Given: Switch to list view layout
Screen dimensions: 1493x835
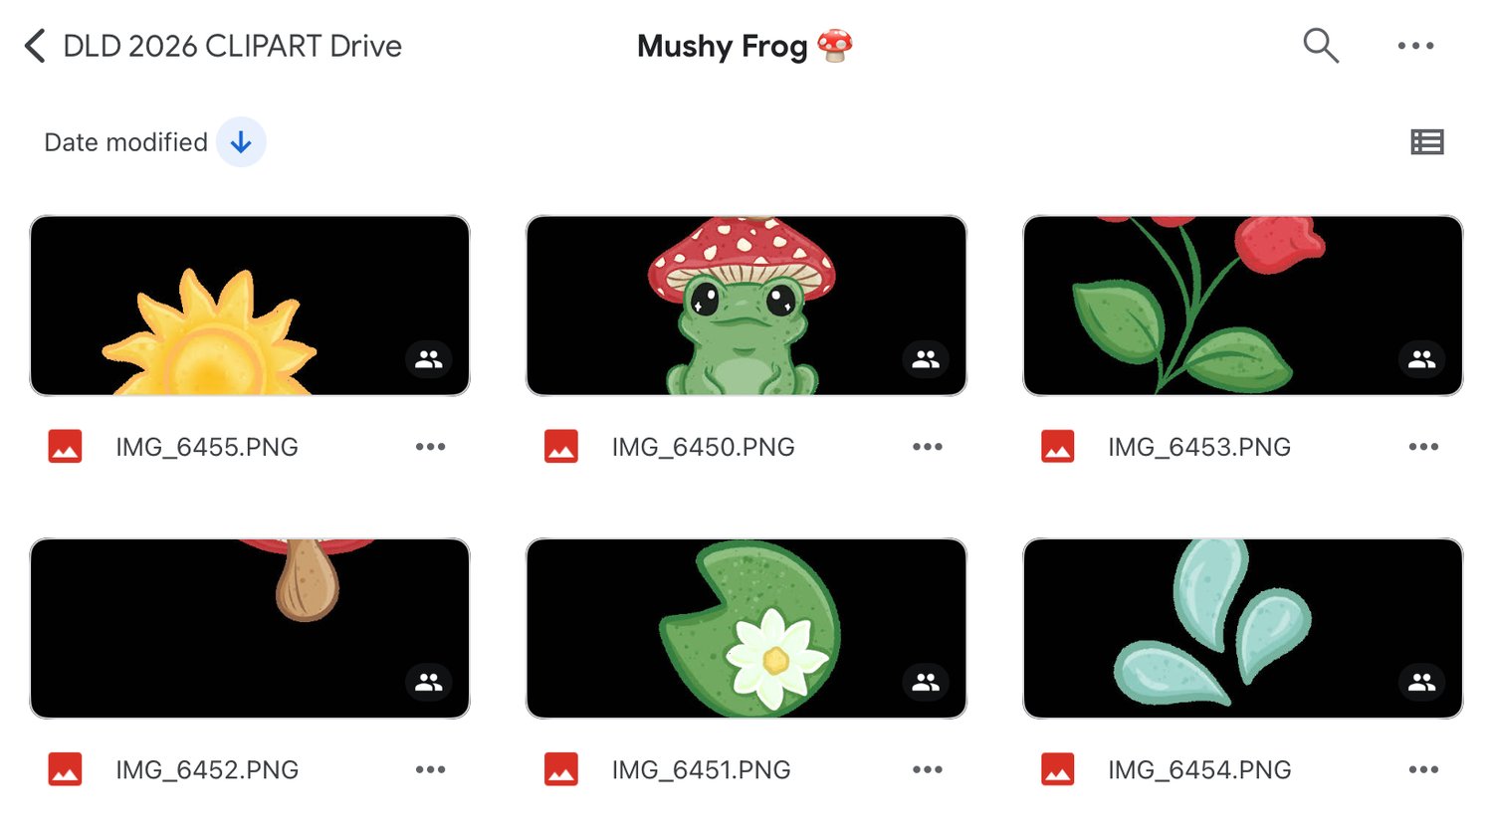Looking at the screenshot, I should click(x=1427, y=142).
